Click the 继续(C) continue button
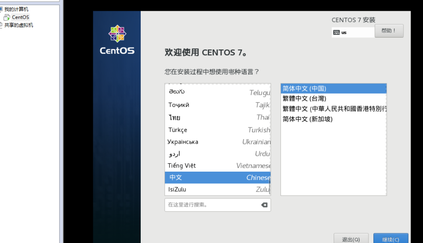 [391, 239]
